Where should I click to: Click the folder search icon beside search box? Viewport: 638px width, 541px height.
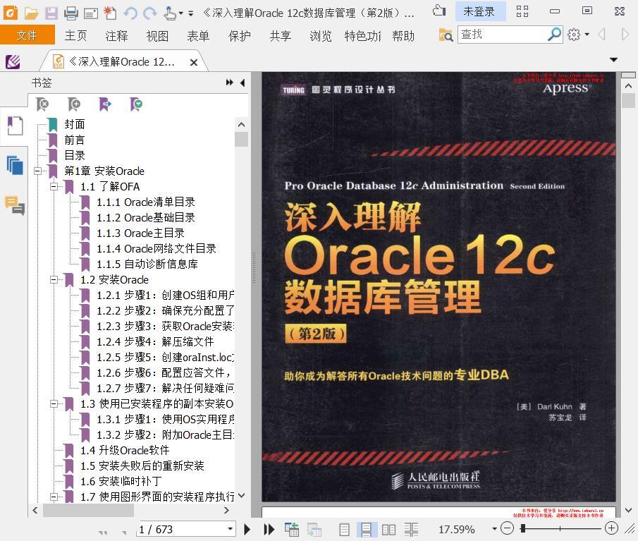pyautogui.click(x=446, y=35)
